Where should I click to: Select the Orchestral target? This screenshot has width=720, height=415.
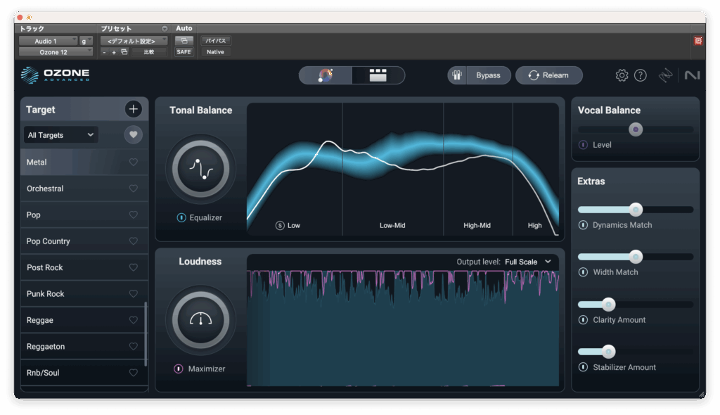pos(45,189)
